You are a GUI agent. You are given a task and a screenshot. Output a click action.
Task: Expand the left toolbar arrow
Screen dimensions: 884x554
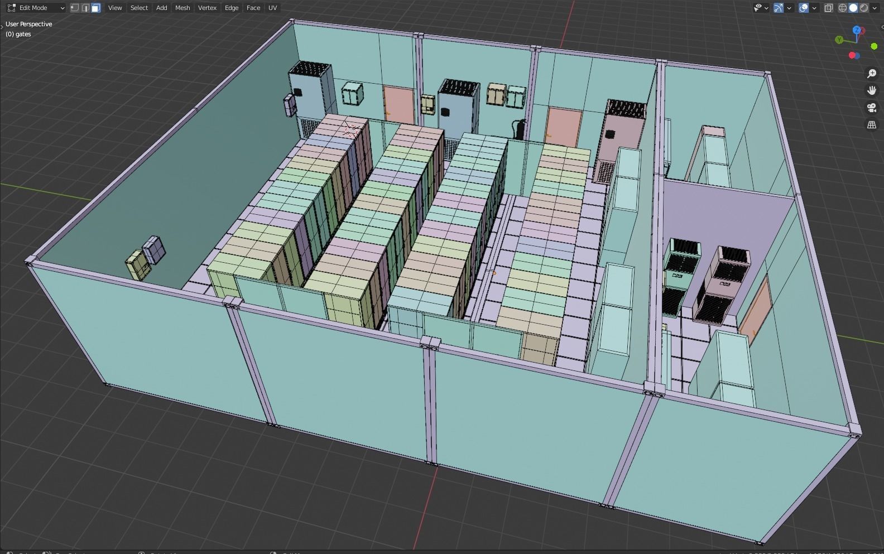point(2,26)
